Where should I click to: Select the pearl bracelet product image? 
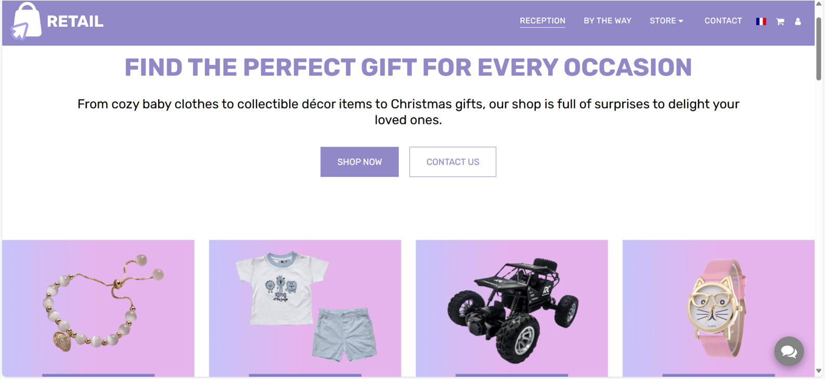[x=98, y=308]
